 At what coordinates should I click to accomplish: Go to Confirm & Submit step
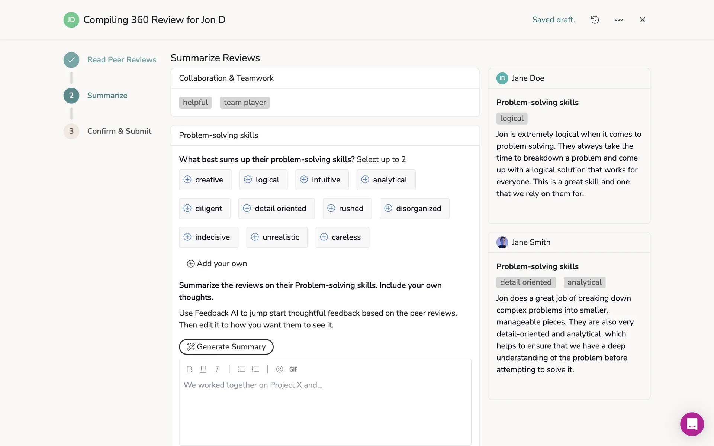tap(119, 131)
